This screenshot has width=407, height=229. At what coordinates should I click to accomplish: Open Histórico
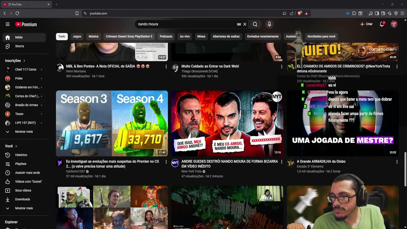(24, 155)
